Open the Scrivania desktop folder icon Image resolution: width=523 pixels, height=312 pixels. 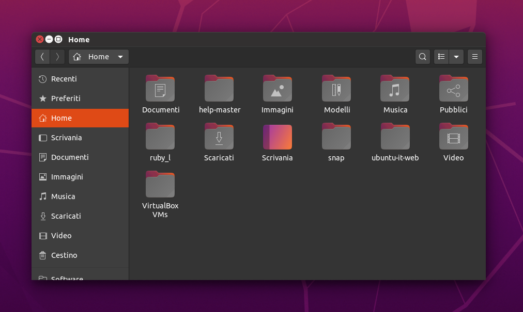tap(278, 137)
